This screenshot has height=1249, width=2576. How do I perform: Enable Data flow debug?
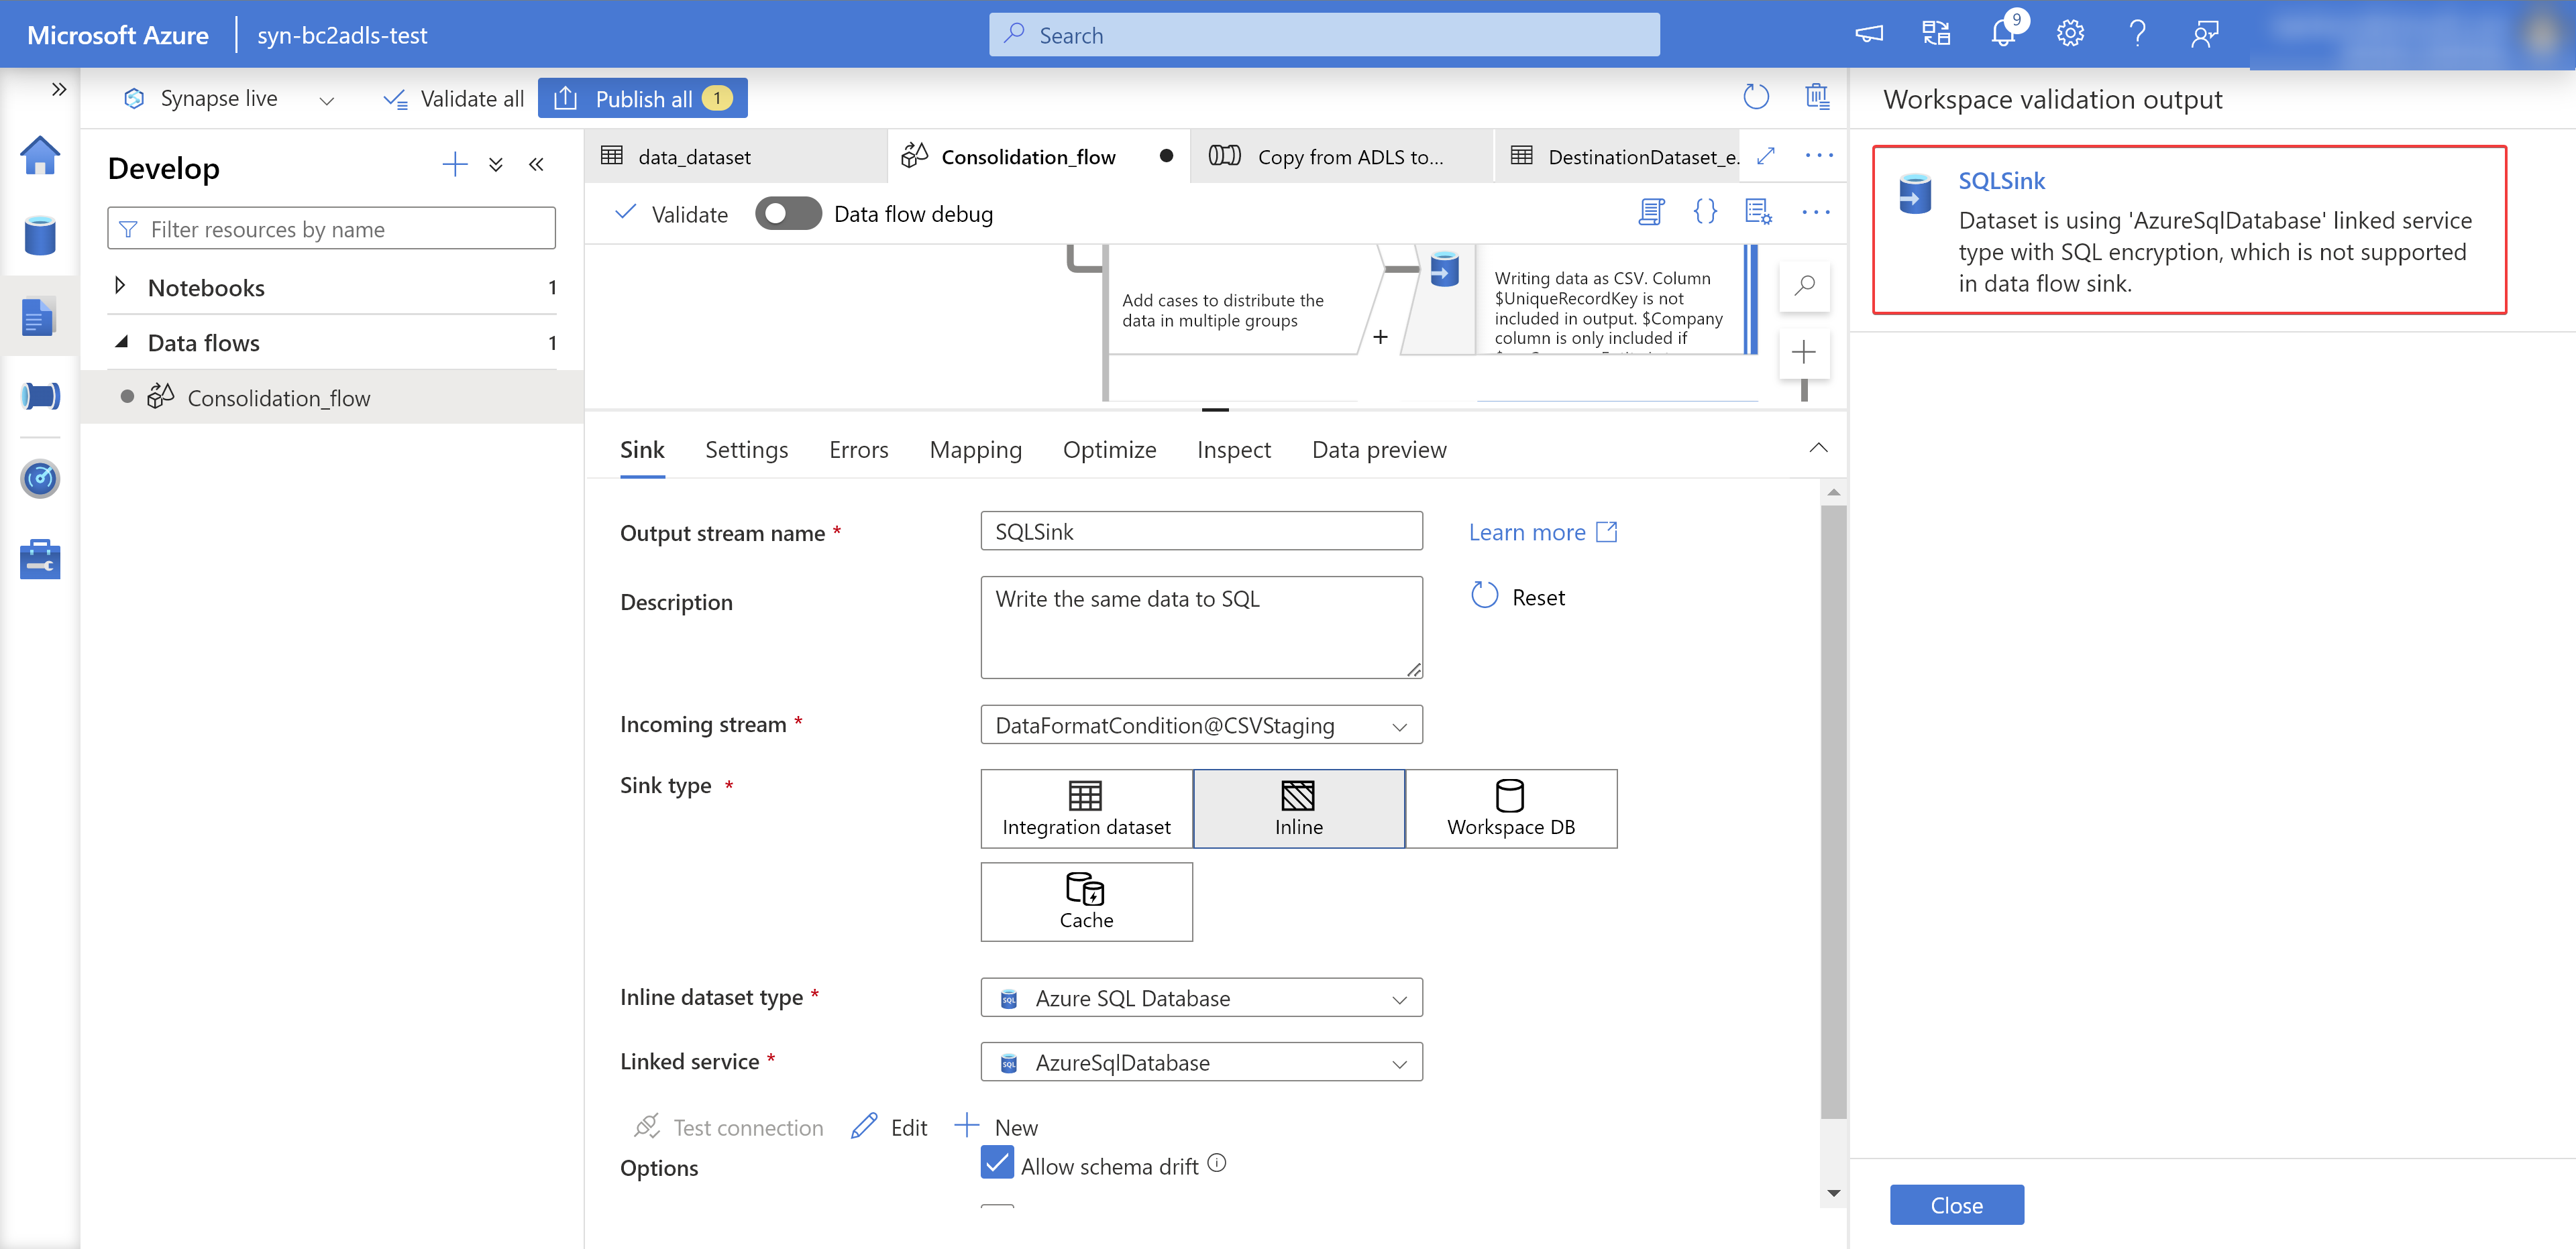pos(788,213)
